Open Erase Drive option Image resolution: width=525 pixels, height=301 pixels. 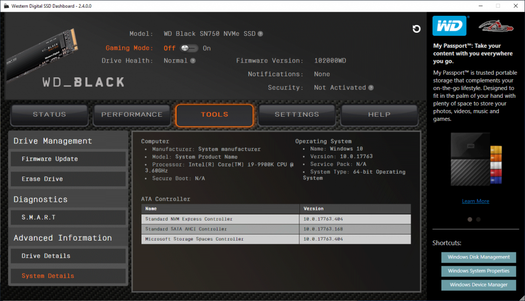(x=68, y=179)
